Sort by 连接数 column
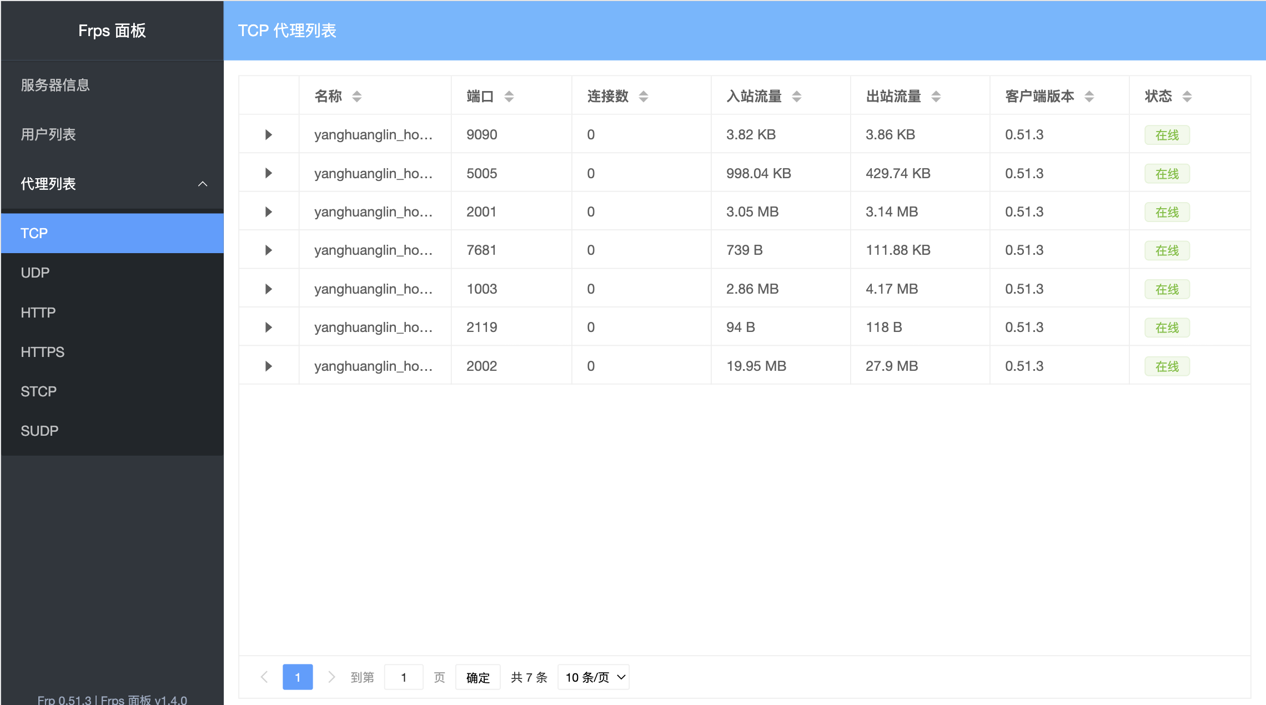The image size is (1266, 705). coord(643,95)
